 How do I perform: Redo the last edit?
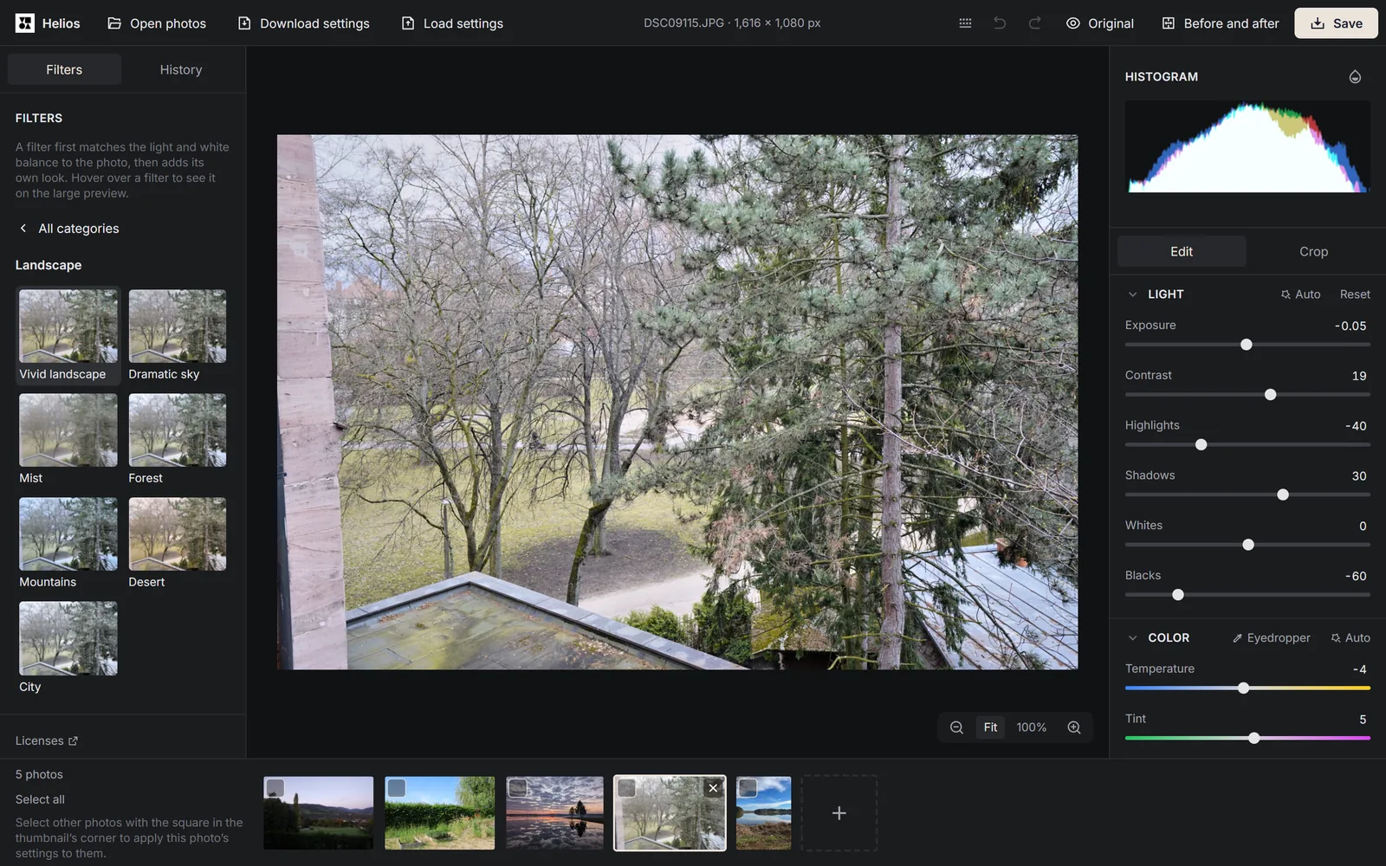[1034, 23]
